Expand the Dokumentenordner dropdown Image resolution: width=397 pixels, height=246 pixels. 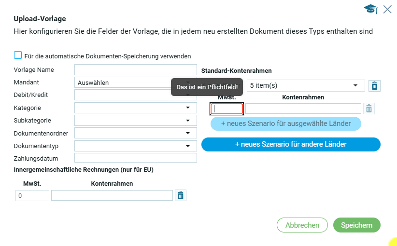tap(136, 133)
